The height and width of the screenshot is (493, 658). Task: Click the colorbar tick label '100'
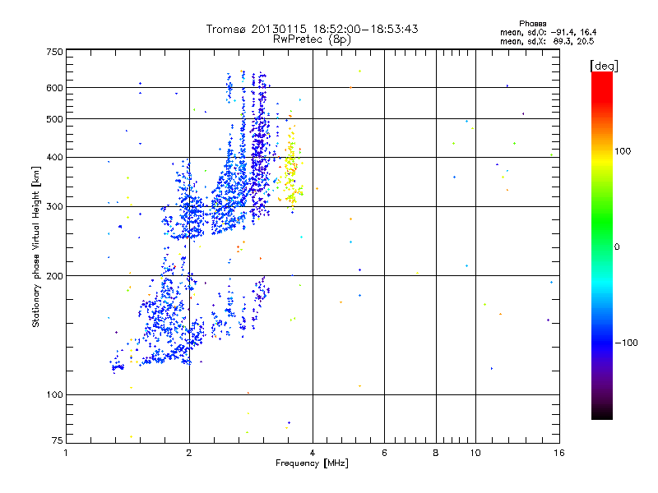(x=623, y=151)
